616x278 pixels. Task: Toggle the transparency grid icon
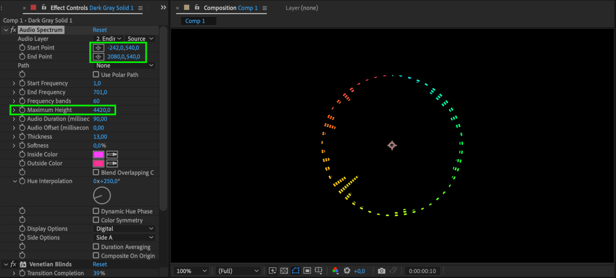284,271
